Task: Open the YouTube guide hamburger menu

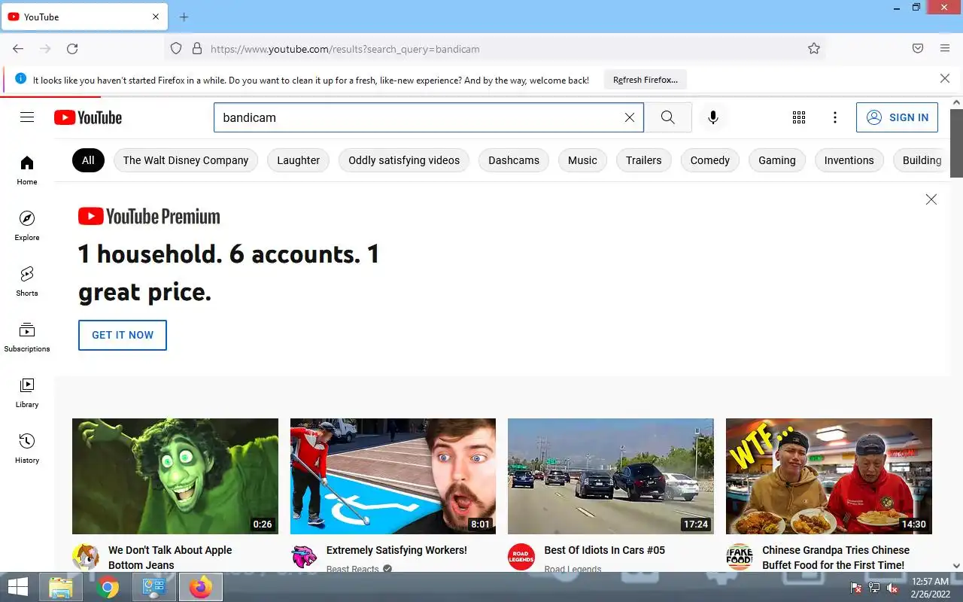Action: pos(27,117)
